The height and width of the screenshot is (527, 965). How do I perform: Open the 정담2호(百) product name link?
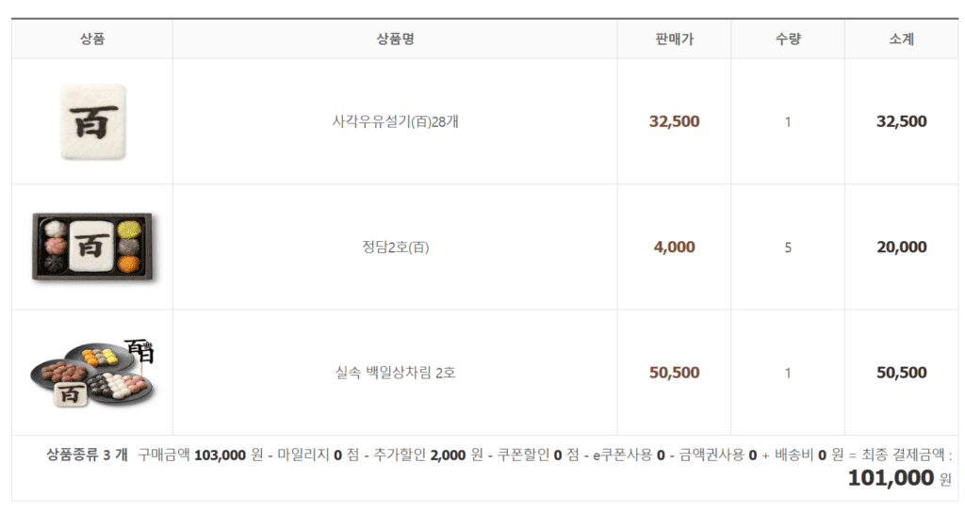point(395,248)
